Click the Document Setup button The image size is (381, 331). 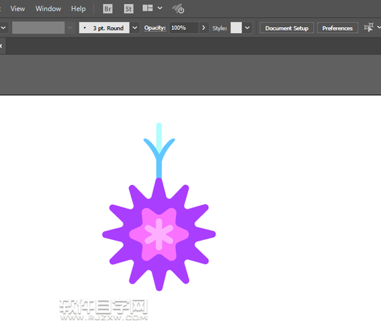pyautogui.click(x=286, y=28)
